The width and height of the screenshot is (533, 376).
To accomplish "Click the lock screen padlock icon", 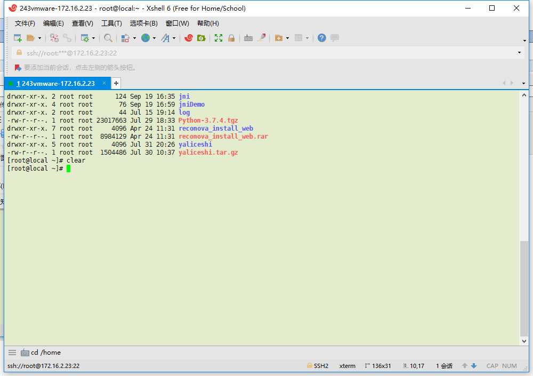I will coord(231,38).
